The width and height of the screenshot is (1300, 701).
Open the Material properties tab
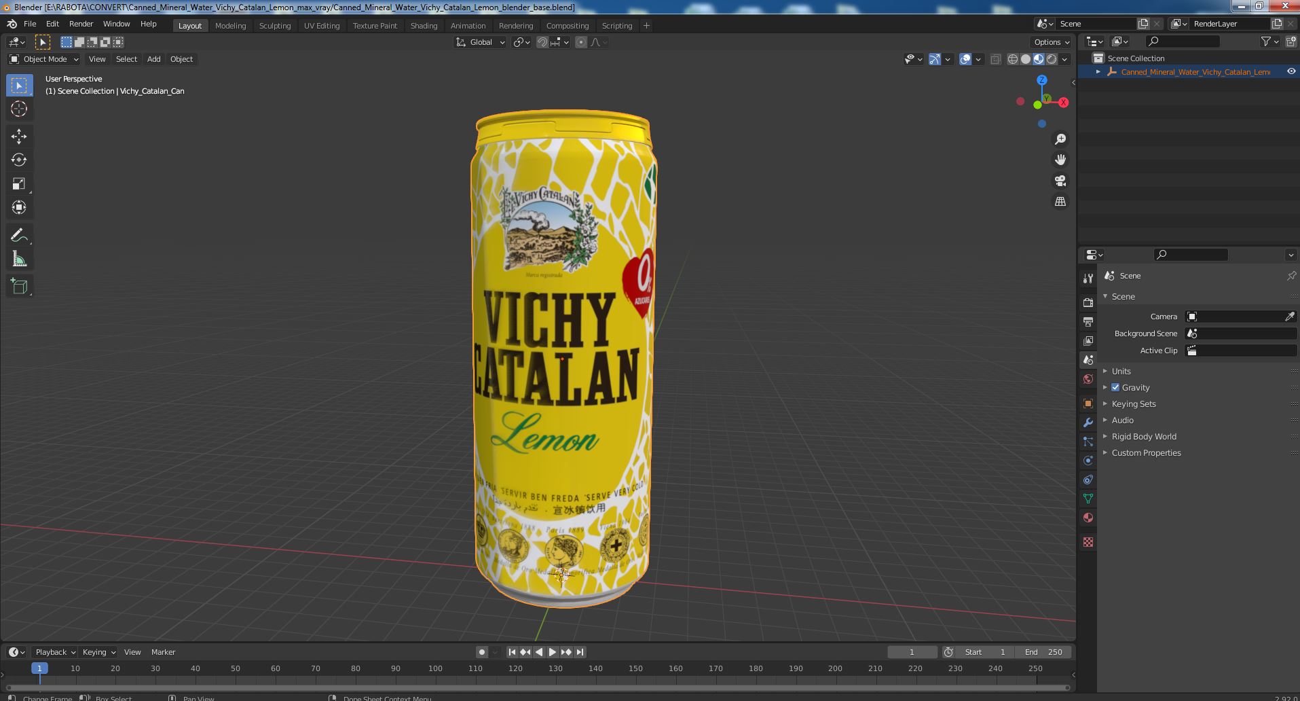tap(1088, 518)
